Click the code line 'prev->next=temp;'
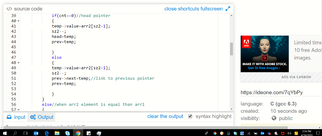This screenshot has width=322, height=136. (71, 78)
